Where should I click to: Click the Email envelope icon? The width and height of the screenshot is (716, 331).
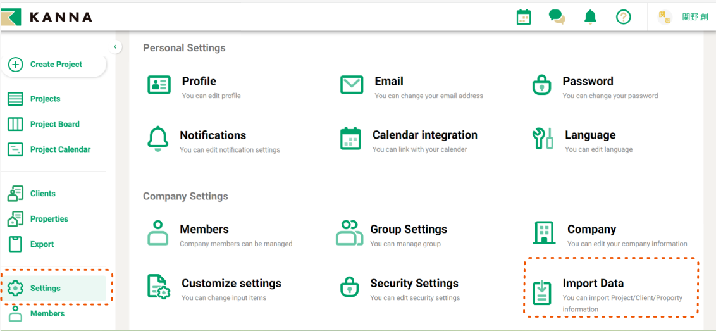pos(352,85)
